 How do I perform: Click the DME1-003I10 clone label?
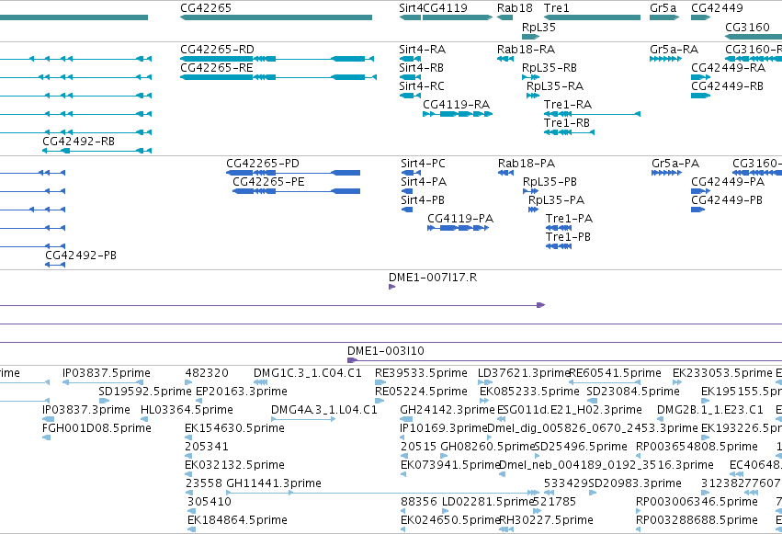pyautogui.click(x=386, y=351)
